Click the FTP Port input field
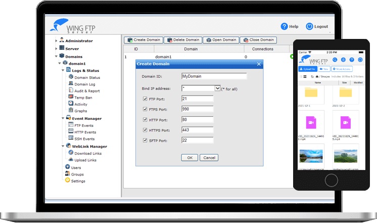This screenshot has height=223, width=377. point(198,99)
